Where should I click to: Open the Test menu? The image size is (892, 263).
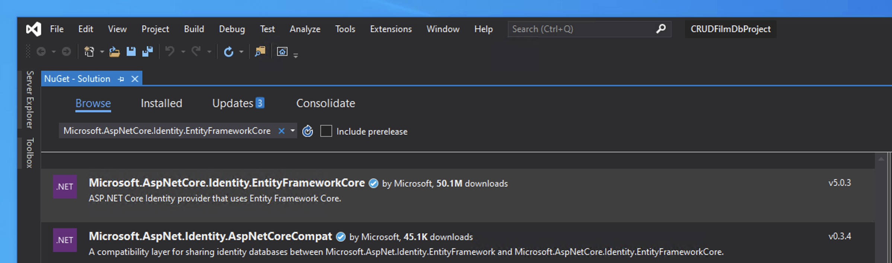tap(267, 29)
